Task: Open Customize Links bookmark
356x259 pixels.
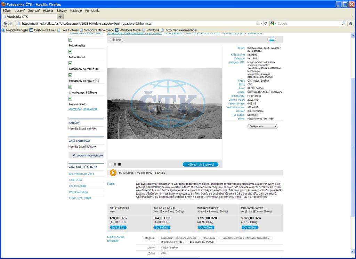Action: click(x=42, y=30)
